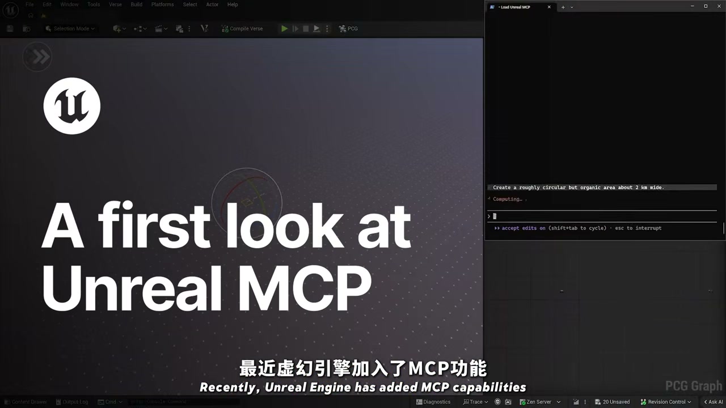Click the Marketplace content icon in the toolbar
The image size is (726, 408).
point(179,28)
